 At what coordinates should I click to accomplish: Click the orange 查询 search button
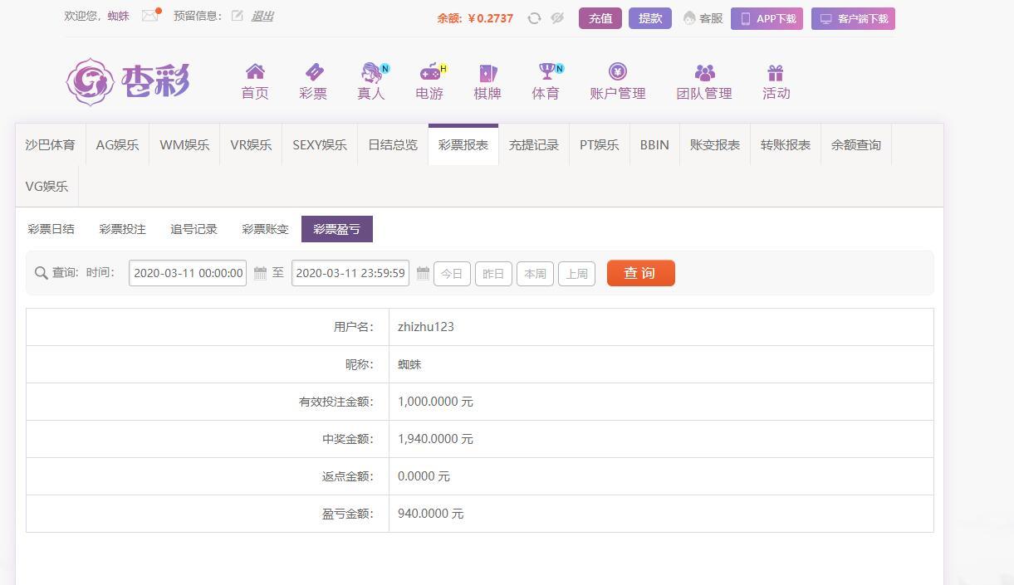(640, 273)
